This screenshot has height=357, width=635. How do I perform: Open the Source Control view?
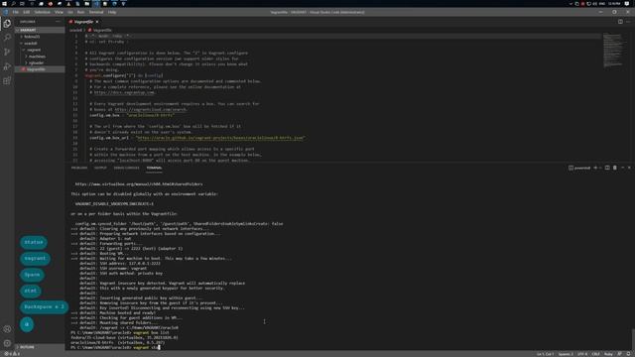coord(7,52)
